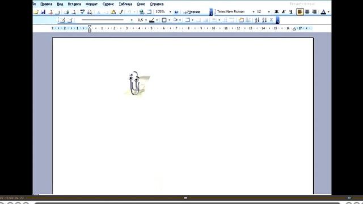Screen dimensions: 363x204
Task: Click the font color A swatch
Action: click(x=323, y=12)
